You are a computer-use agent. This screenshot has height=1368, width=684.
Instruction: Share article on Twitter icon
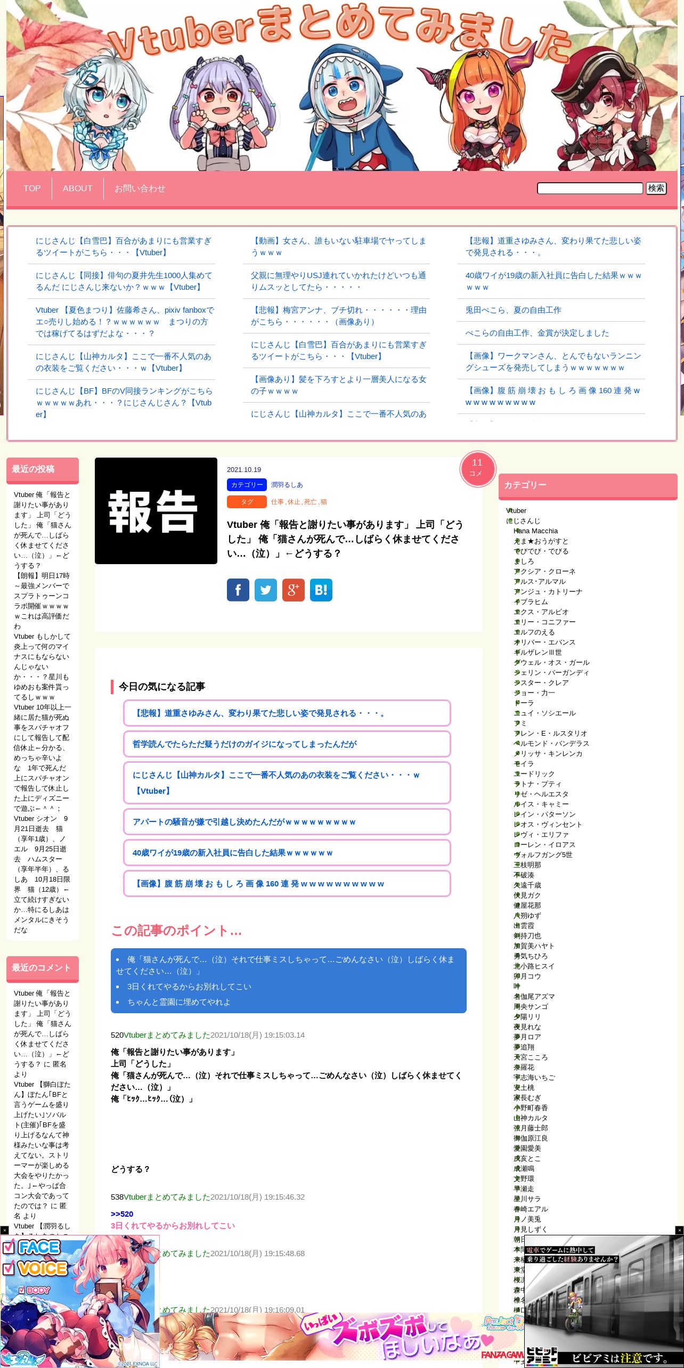pyautogui.click(x=266, y=590)
